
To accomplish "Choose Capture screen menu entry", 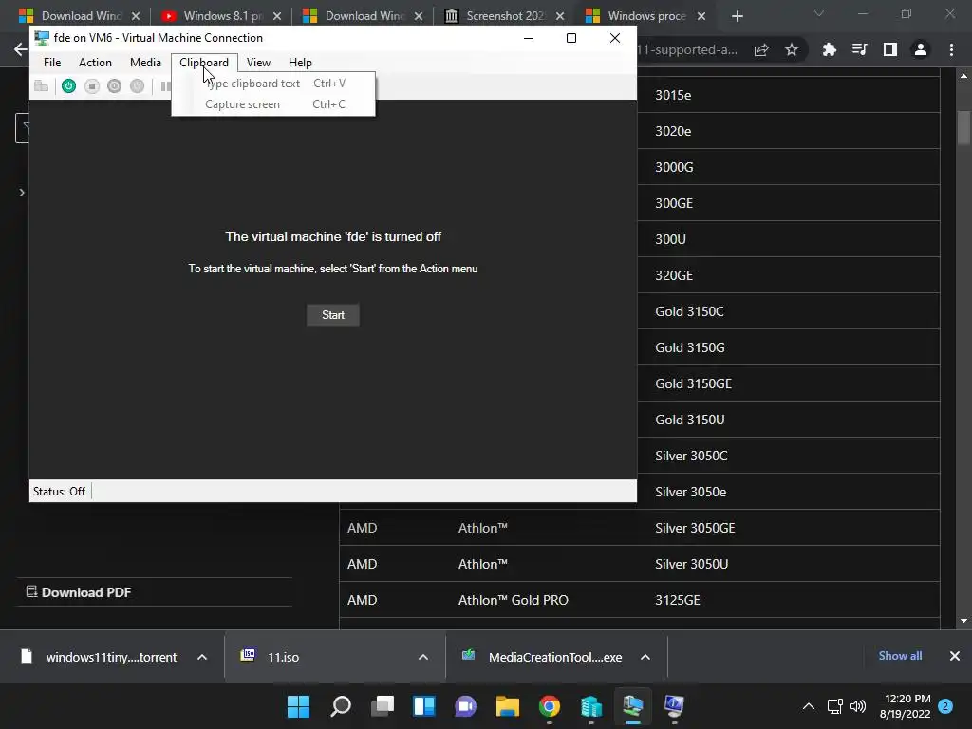I will (273, 104).
